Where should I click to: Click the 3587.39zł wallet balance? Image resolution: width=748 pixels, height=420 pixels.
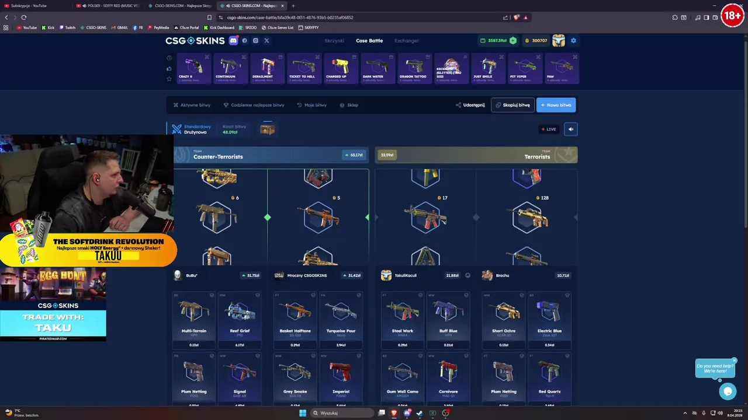point(494,41)
